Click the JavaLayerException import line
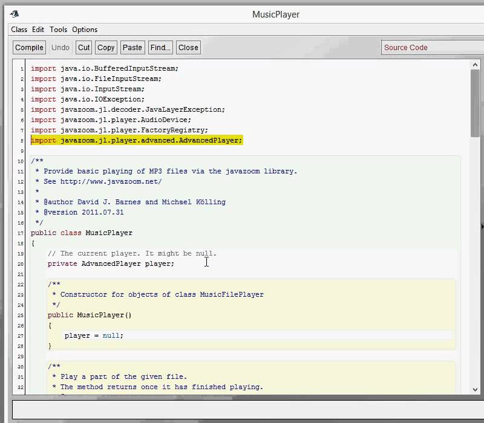The image size is (484, 423). point(128,109)
